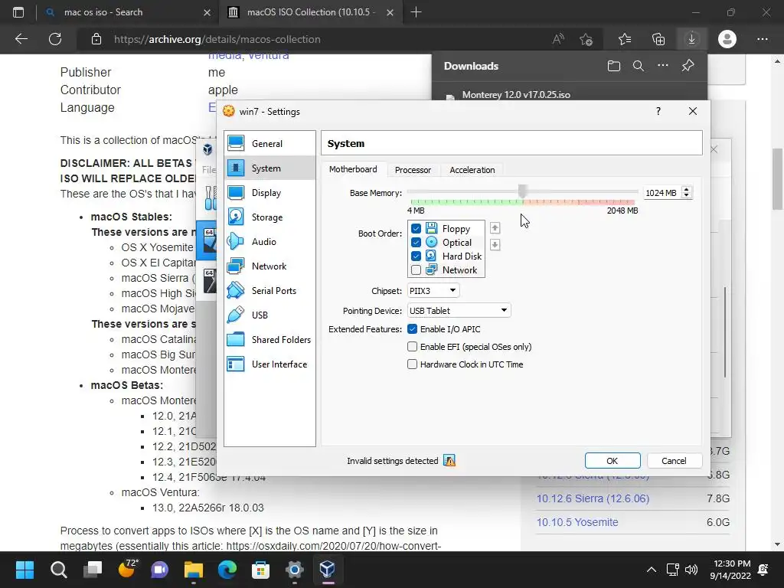Confirm settings with the OK button
784x588 pixels.
612,460
